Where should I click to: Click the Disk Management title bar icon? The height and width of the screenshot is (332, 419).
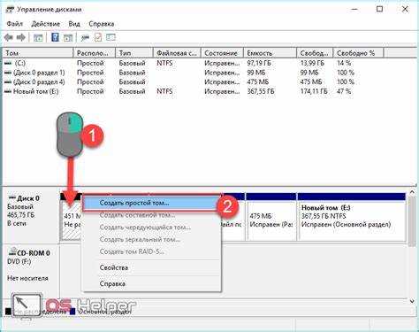tap(10, 10)
